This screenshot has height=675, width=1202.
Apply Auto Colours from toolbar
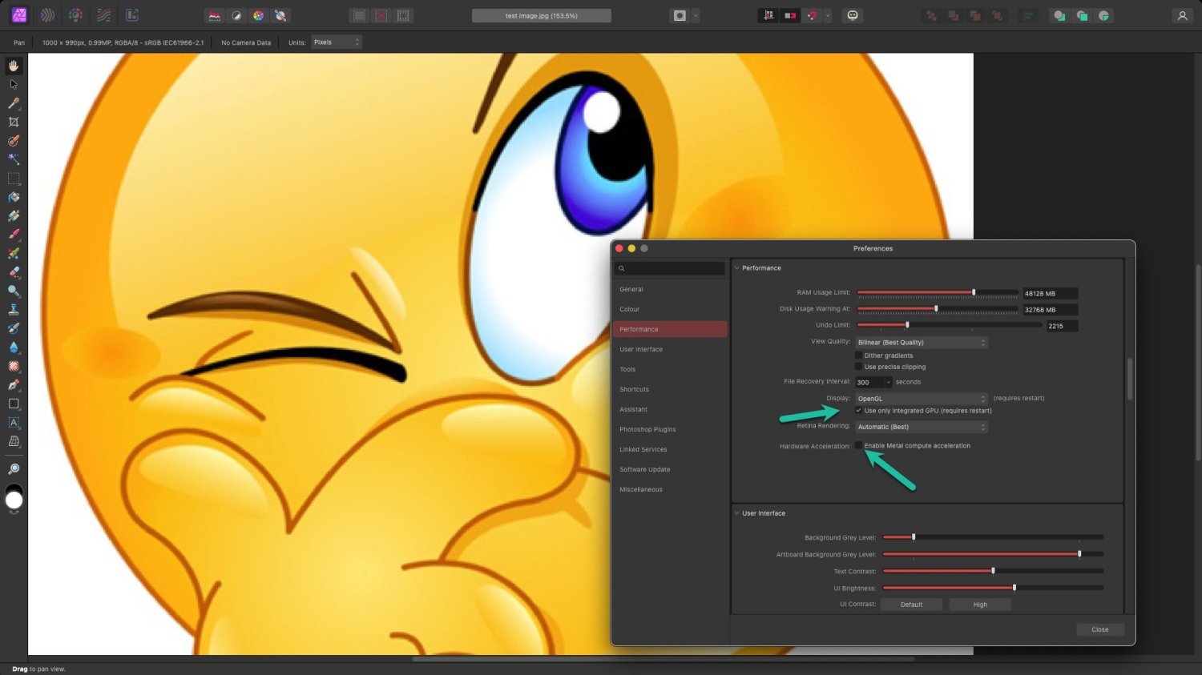[258, 16]
